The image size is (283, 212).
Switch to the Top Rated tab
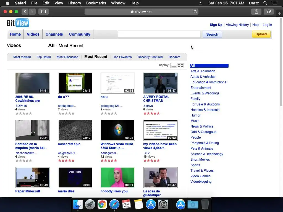click(x=44, y=57)
